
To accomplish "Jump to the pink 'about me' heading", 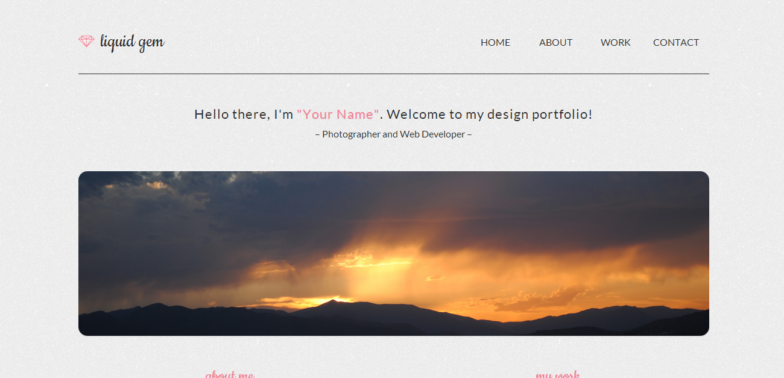I will (x=230, y=374).
